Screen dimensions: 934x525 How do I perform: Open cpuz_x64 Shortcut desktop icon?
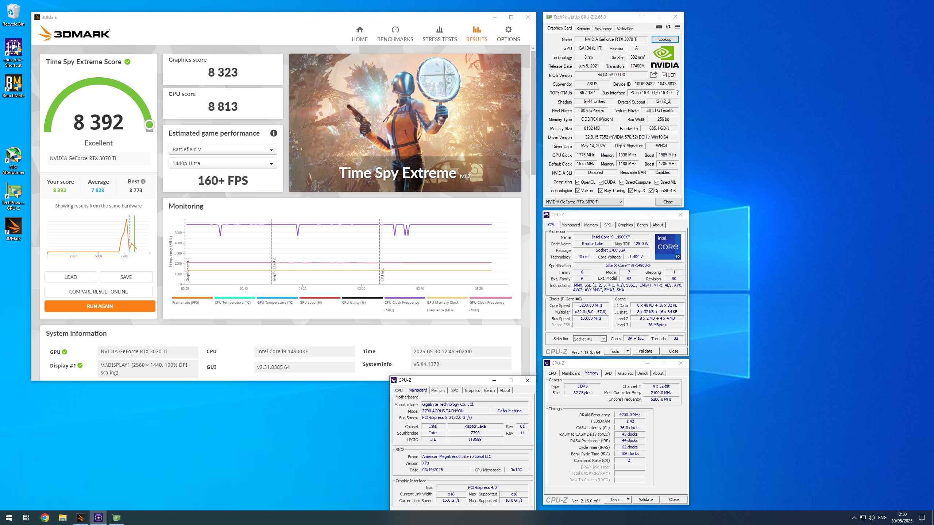pyautogui.click(x=13, y=53)
